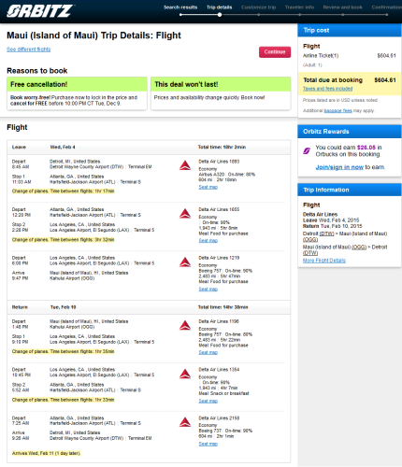This screenshot has height=467, width=402.
Task: Open the Taxes and fees included link
Action: click(x=328, y=89)
